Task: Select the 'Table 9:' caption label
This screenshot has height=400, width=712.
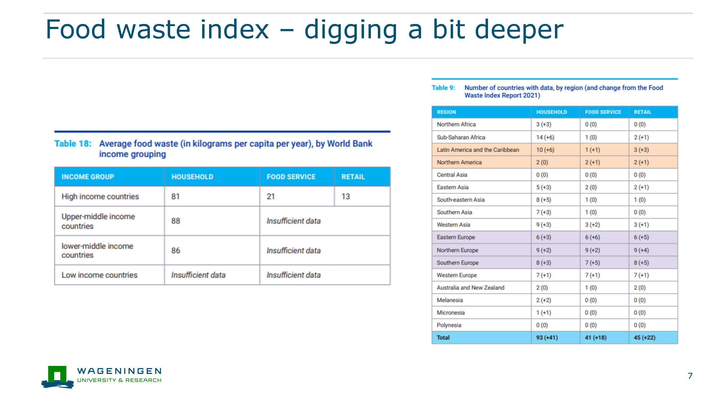Action: [443, 88]
